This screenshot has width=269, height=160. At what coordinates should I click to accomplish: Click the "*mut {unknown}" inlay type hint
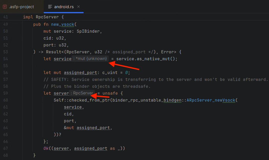(x=90, y=58)
